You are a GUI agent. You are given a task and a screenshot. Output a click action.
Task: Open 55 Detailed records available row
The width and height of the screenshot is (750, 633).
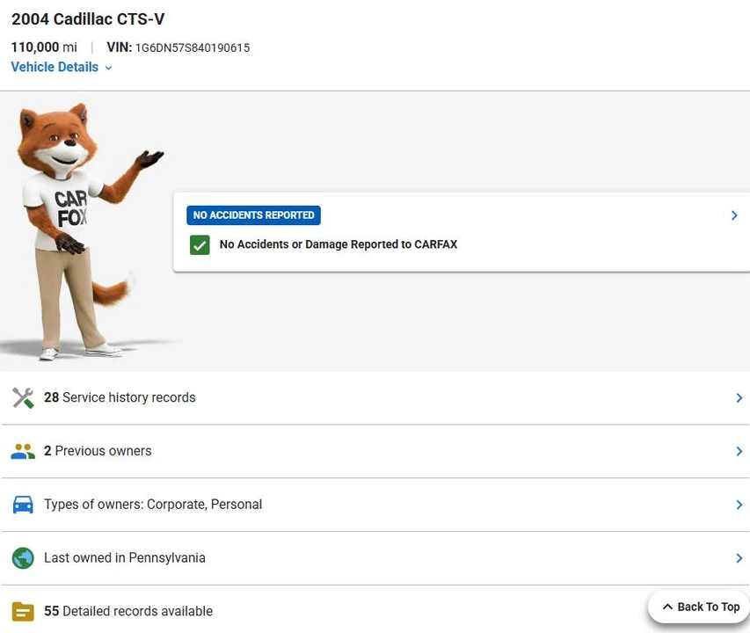(375, 611)
